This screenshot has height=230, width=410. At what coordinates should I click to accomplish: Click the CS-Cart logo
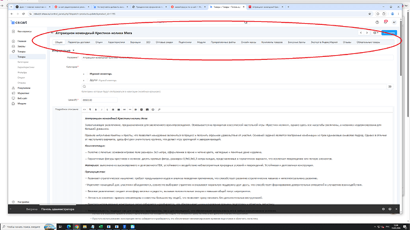pyautogui.click(x=19, y=23)
